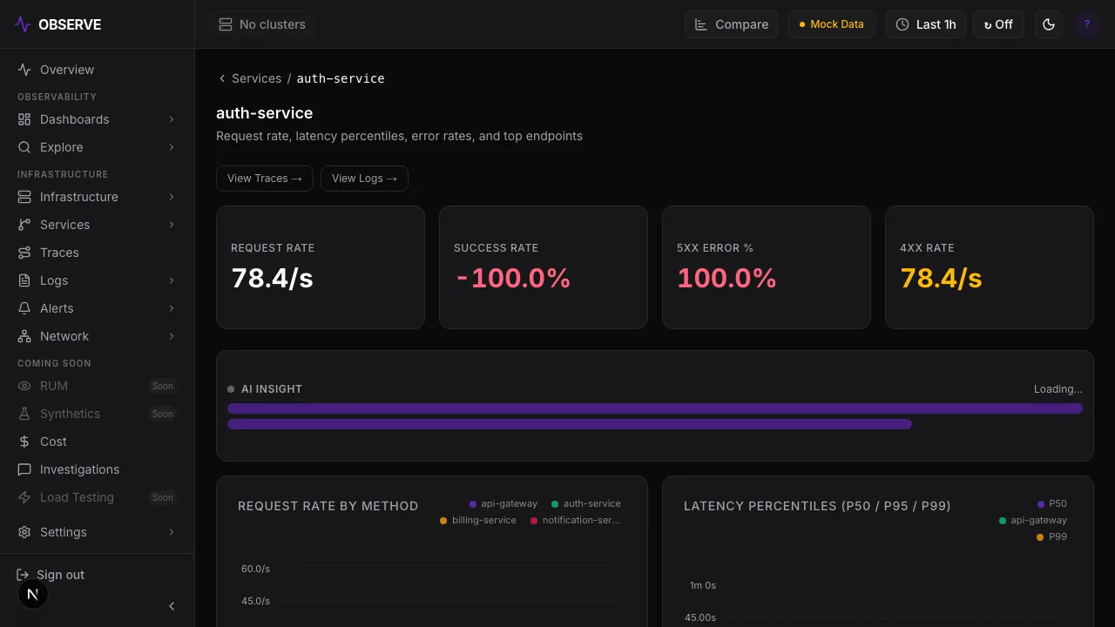Toggle P50 series in latency legend

[1051, 503]
